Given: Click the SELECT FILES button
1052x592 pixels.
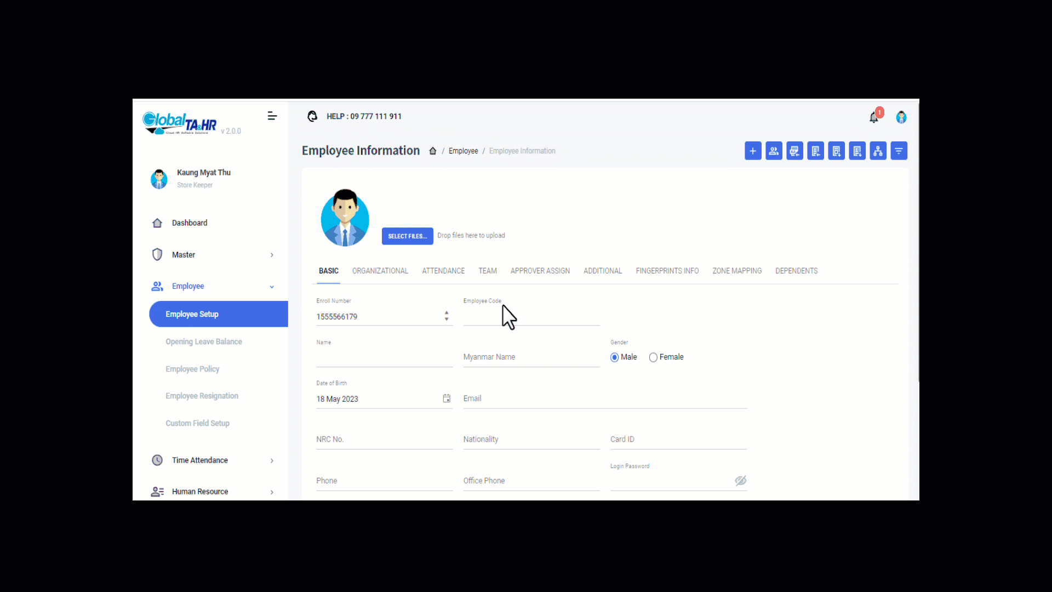Looking at the screenshot, I should 407,236.
